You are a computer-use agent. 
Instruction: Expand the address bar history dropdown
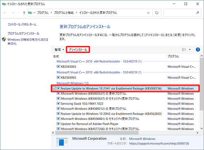click(148, 13)
